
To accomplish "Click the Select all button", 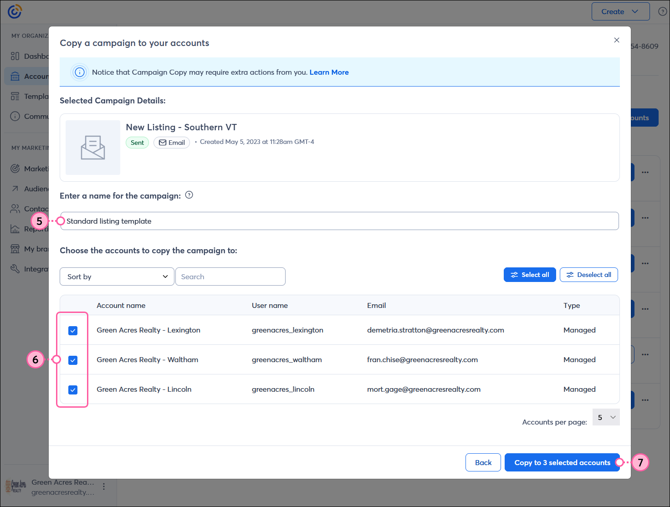I will tap(530, 275).
